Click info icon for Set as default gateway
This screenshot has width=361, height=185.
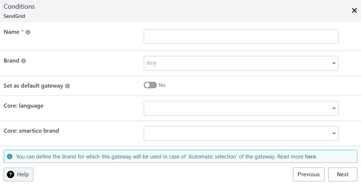(68, 86)
